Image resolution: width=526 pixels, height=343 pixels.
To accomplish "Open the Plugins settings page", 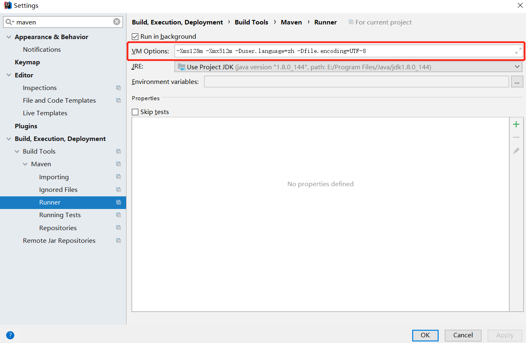I will [x=26, y=126].
